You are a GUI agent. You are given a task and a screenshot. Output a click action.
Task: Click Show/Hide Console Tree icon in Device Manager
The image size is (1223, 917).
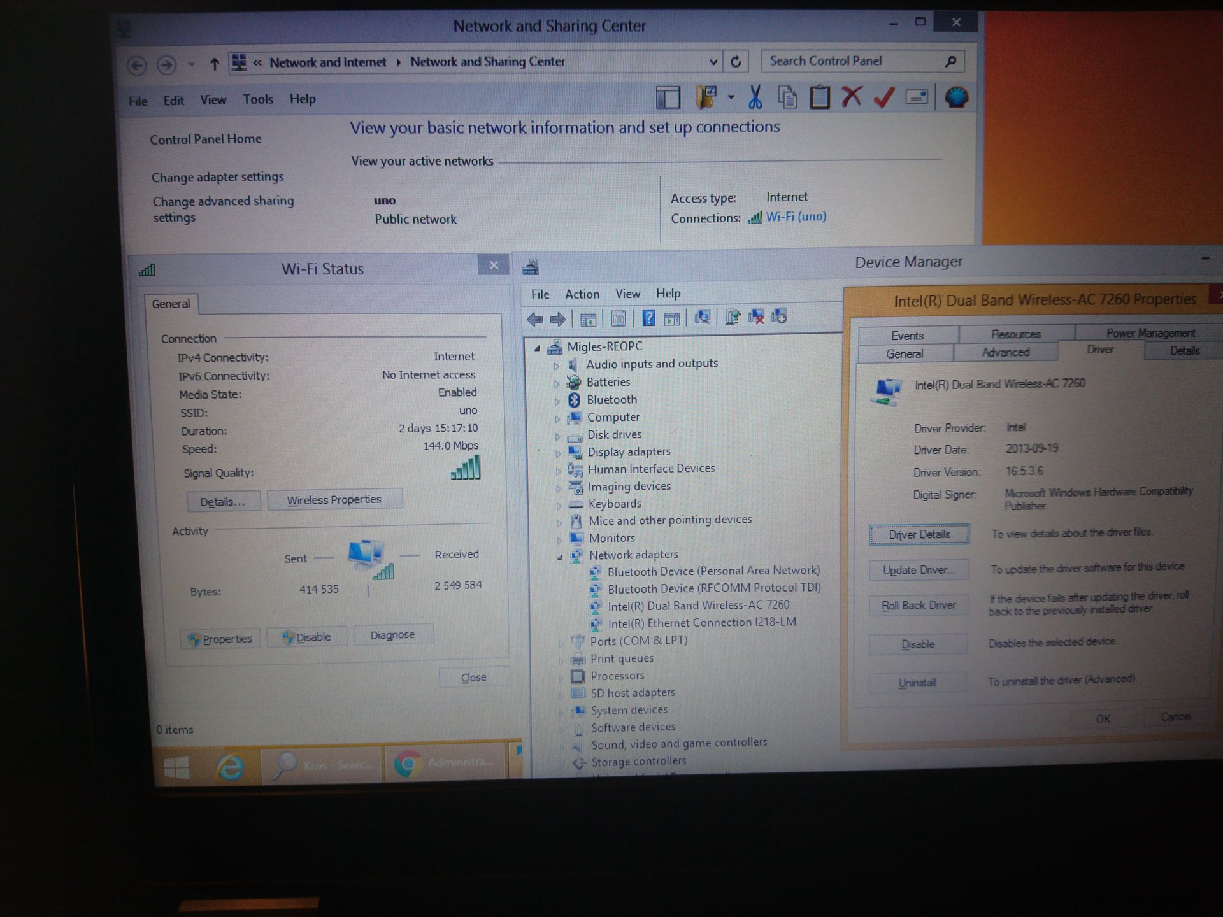[588, 319]
